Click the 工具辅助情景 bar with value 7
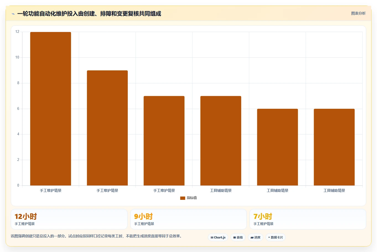Screen dimensions: 377x252 (221, 141)
